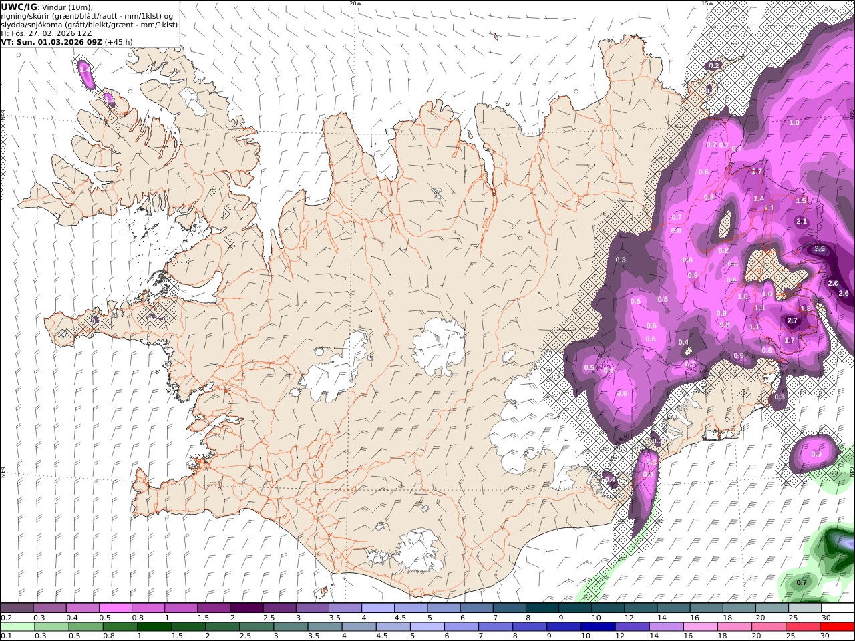The width and height of the screenshot is (855, 641).
Task: Click the palest green 0.1–0.3 rain legend swatch
Action: coord(17,627)
